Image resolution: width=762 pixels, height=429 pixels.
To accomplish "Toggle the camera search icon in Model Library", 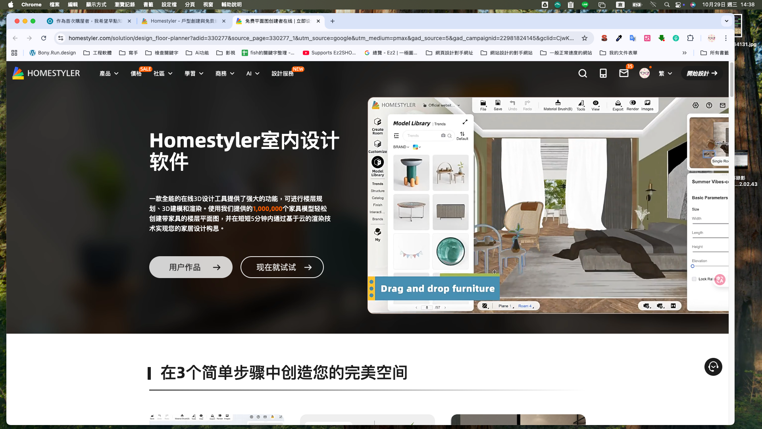I will (x=443, y=135).
